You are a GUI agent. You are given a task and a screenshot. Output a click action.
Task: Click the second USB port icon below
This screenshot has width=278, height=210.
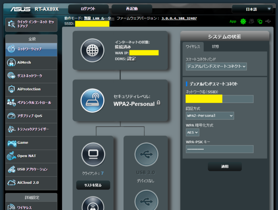146,200
